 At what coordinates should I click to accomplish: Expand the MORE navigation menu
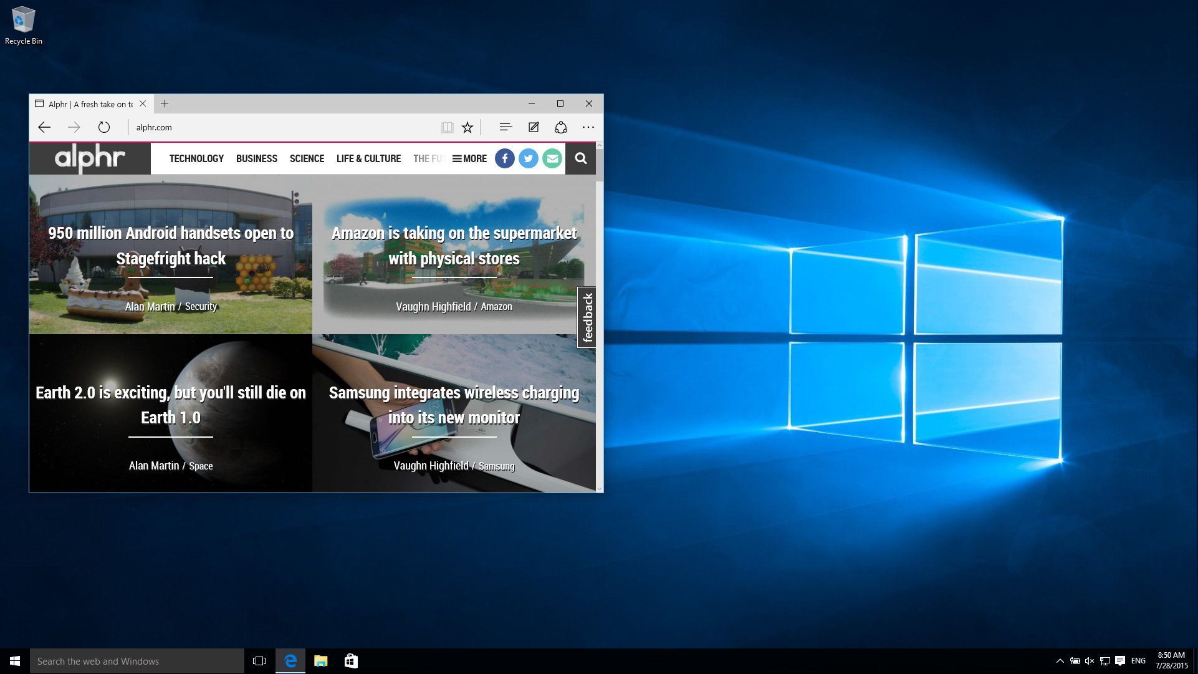pos(469,158)
